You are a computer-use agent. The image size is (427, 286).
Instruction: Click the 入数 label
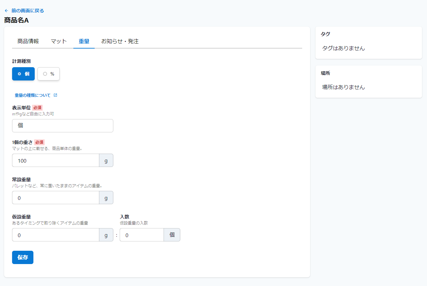tap(125, 217)
